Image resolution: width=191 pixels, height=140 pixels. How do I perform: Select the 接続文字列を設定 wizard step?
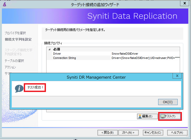tap(18, 39)
